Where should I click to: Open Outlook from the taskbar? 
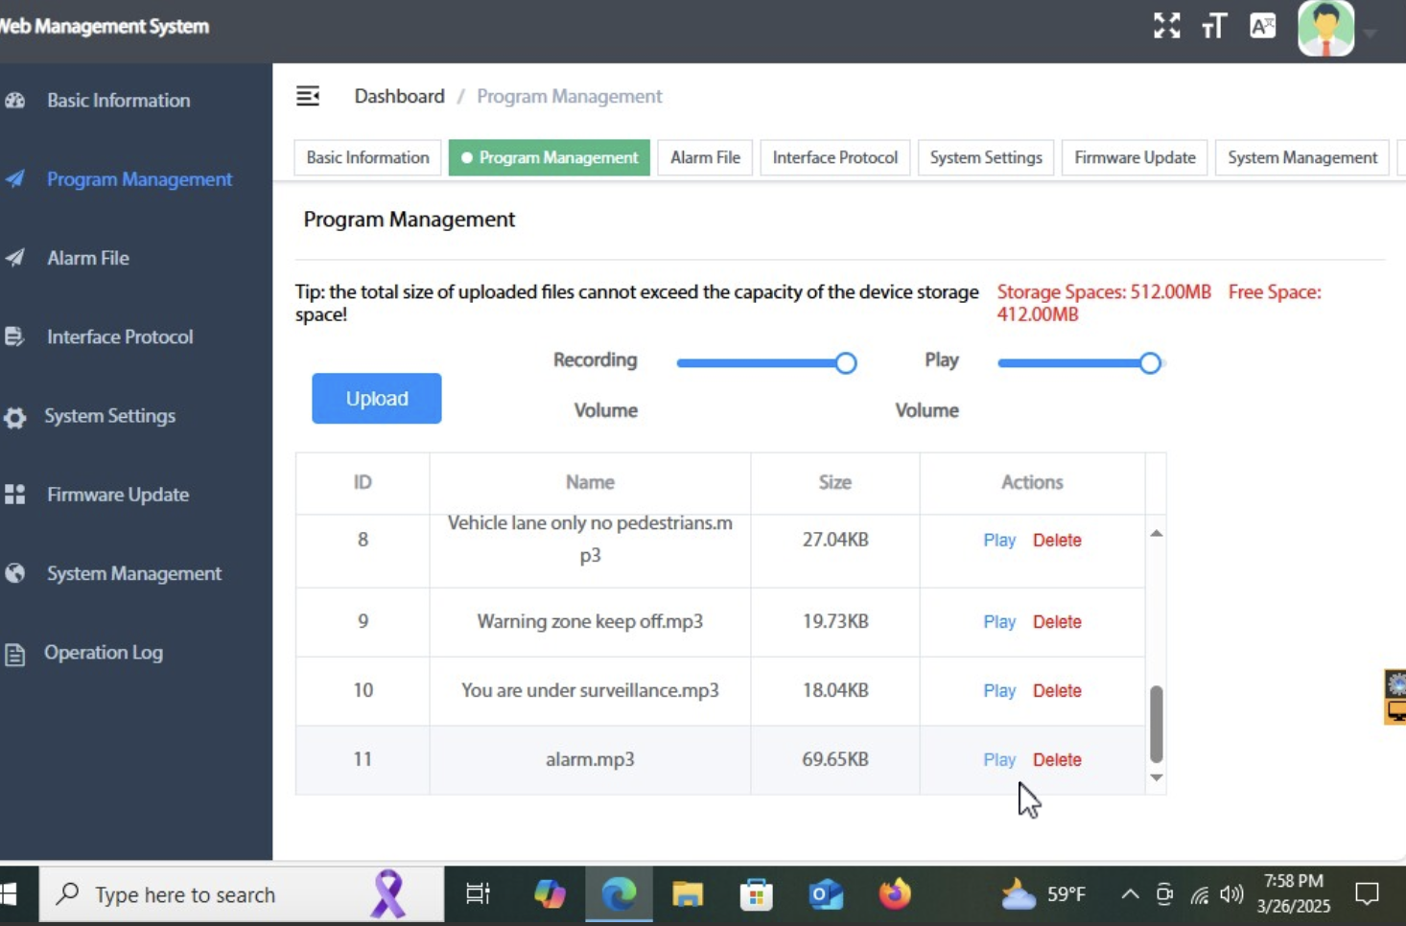pos(826,894)
